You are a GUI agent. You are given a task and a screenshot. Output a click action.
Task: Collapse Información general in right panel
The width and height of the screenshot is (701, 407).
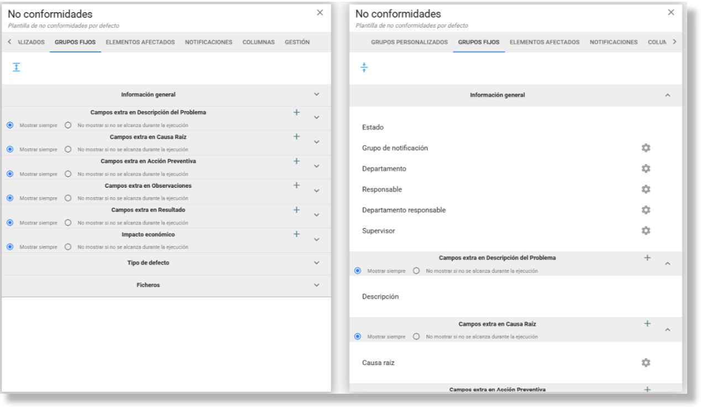[x=667, y=96]
